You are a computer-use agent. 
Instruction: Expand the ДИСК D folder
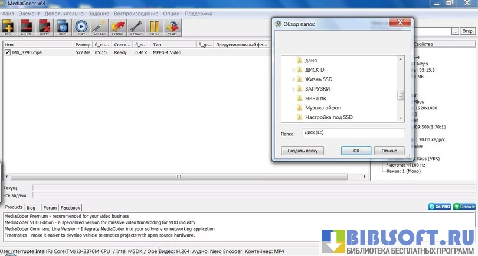click(294, 70)
